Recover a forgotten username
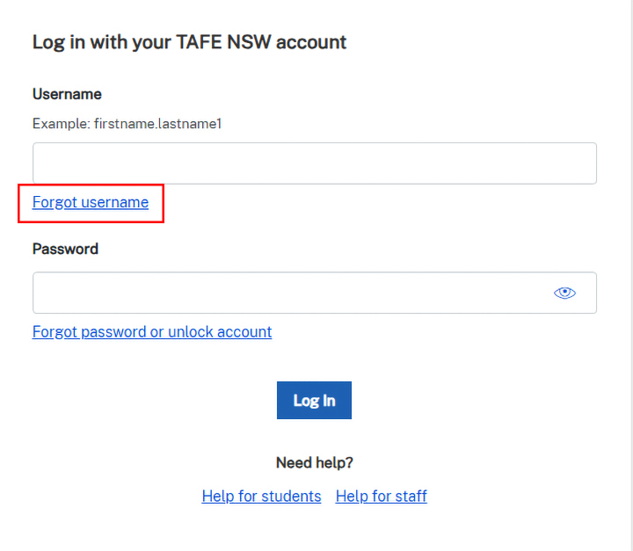 (91, 202)
